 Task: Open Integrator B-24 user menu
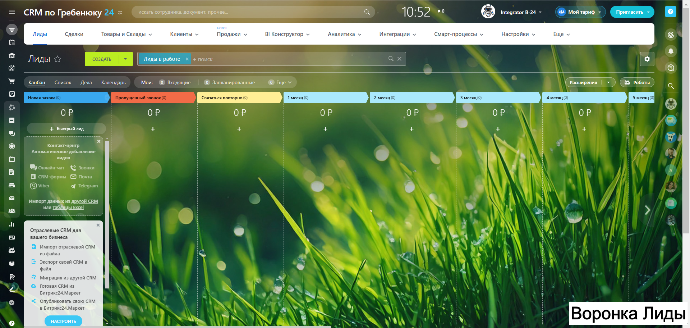(x=521, y=12)
